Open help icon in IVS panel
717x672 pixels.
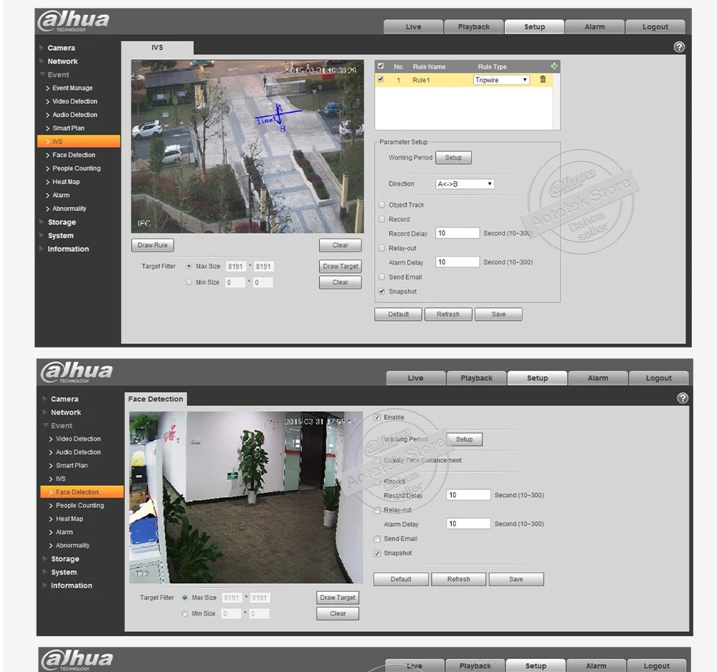(x=679, y=47)
